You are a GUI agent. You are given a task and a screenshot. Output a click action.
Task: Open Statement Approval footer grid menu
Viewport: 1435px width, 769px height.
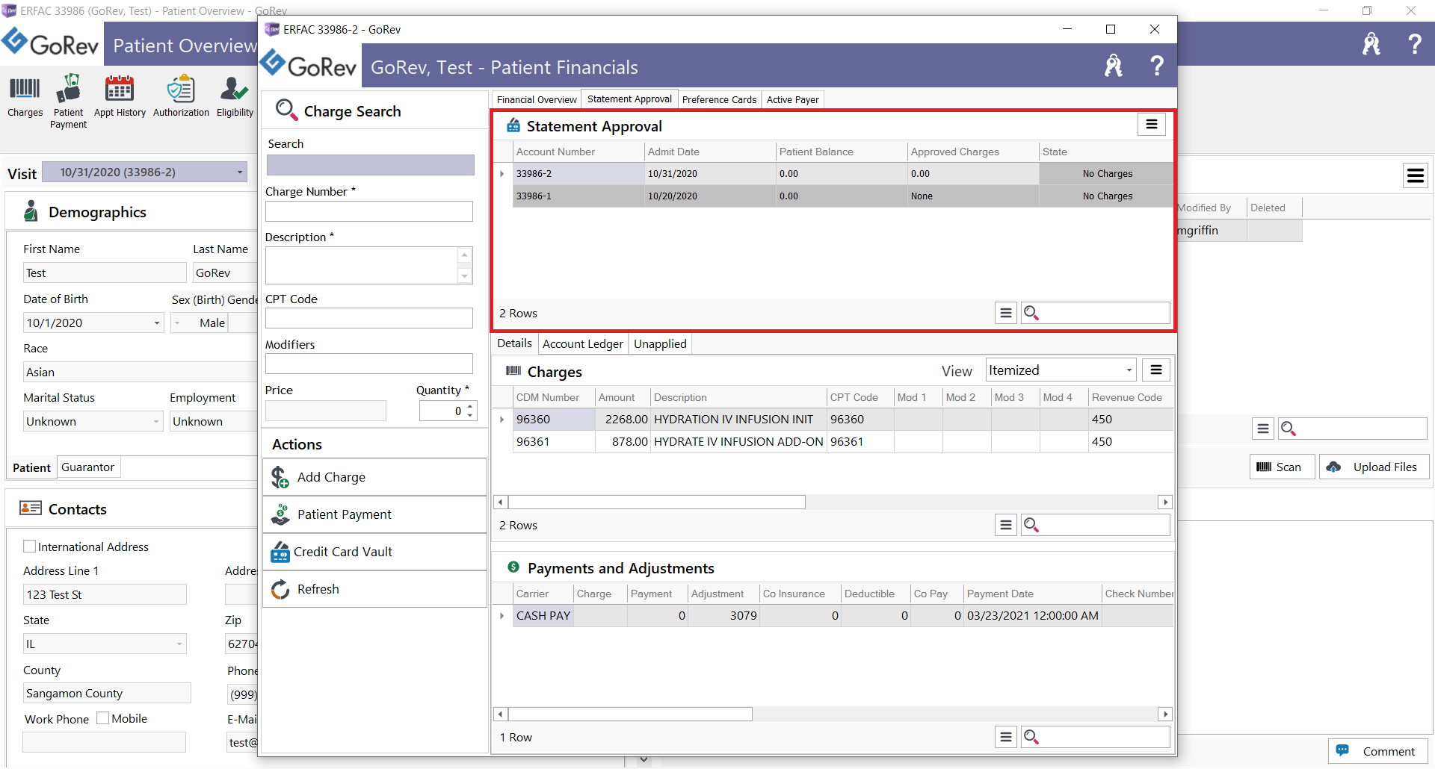(1006, 313)
